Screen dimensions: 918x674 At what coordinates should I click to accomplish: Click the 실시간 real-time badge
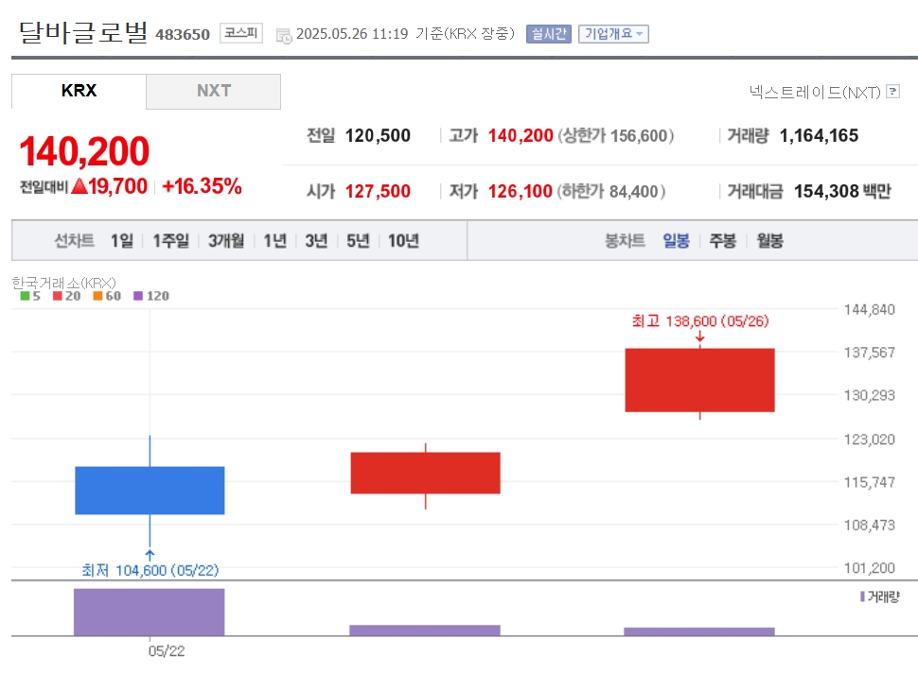(549, 34)
